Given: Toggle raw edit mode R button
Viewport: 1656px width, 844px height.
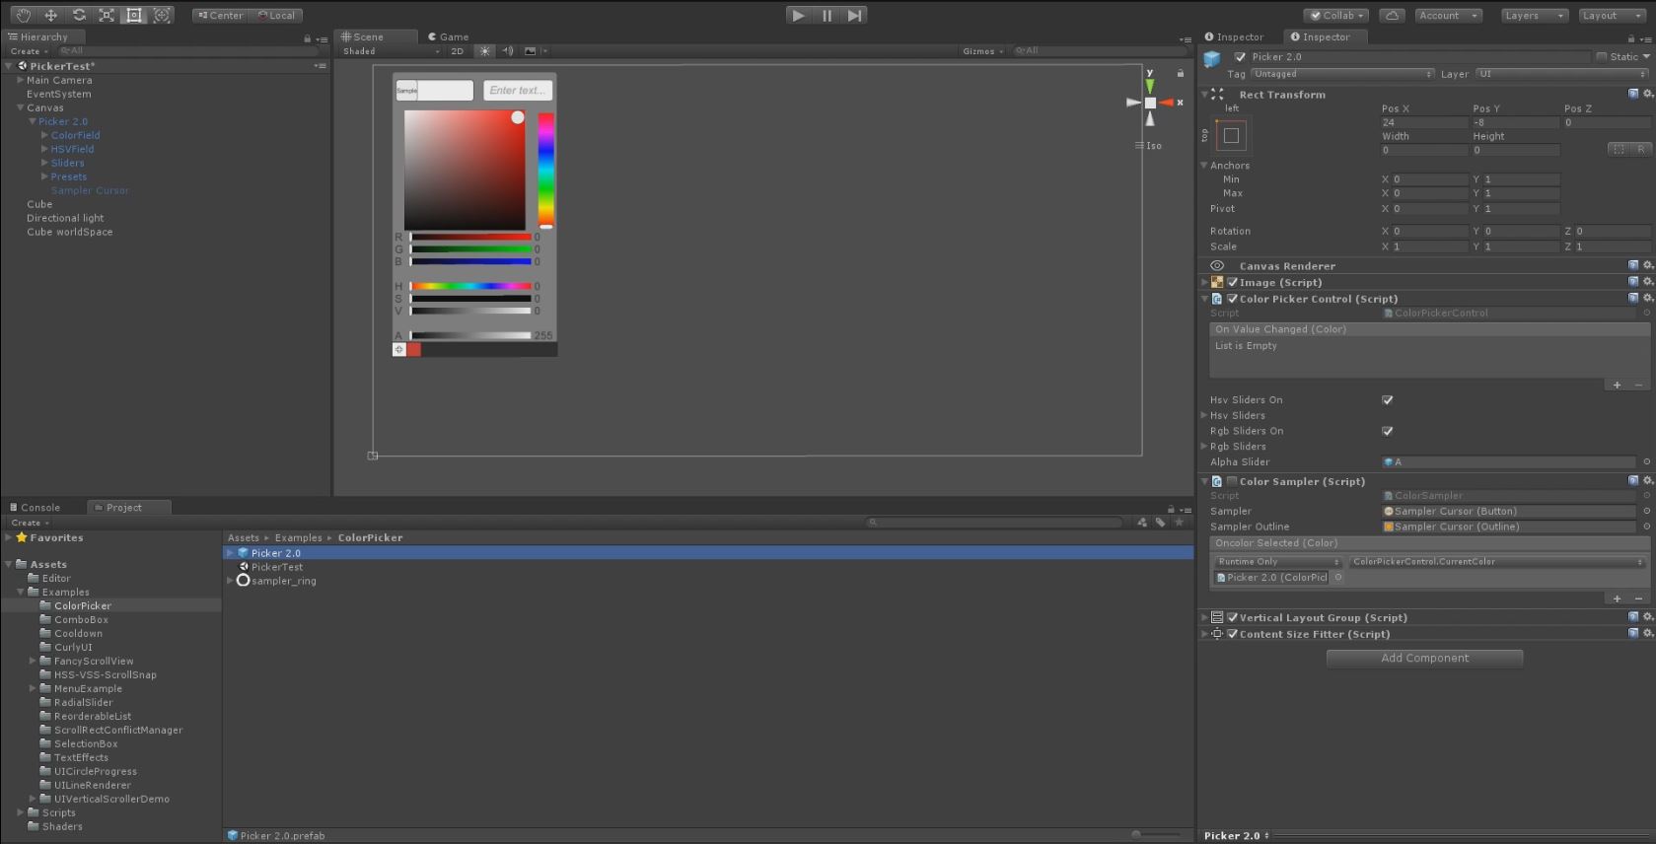Looking at the screenshot, I should tap(1641, 149).
